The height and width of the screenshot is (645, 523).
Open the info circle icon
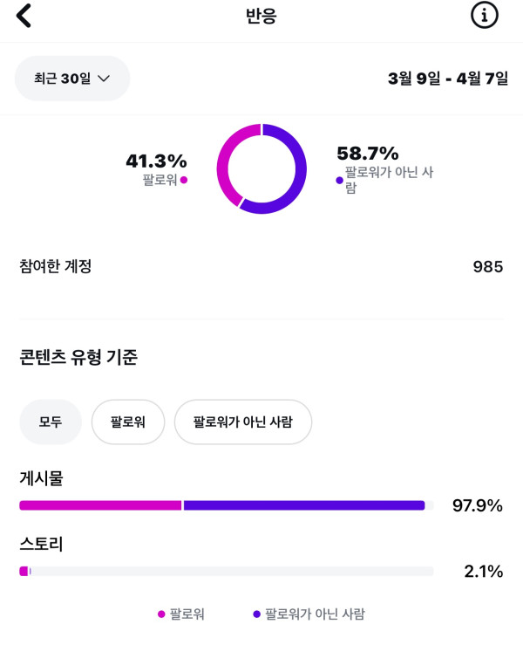(x=484, y=16)
